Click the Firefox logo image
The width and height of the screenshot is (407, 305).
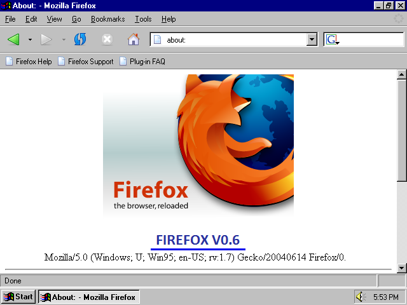pyautogui.click(x=198, y=145)
